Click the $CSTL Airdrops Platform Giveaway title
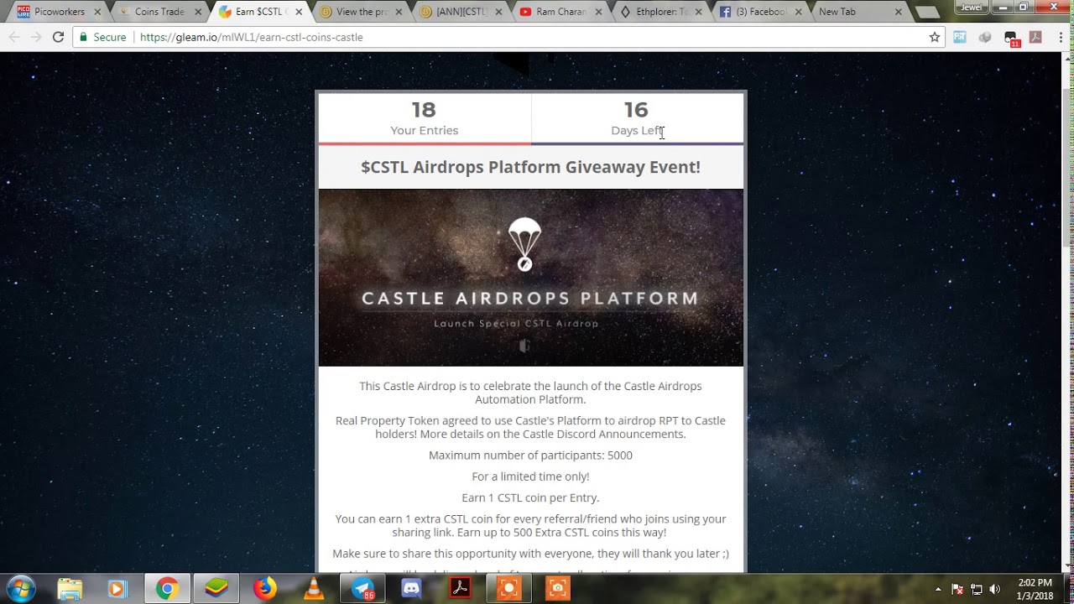This screenshot has height=604, width=1074. 530,167
